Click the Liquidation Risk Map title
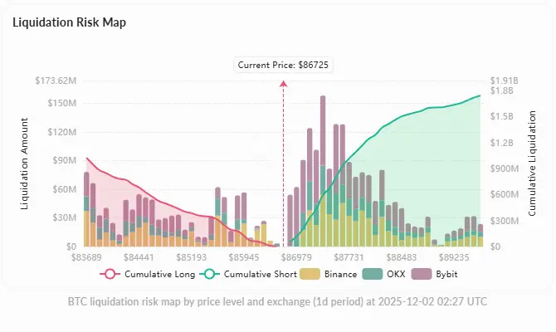Viewport: 556px width, 332px height. pyautogui.click(x=70, y=22)
